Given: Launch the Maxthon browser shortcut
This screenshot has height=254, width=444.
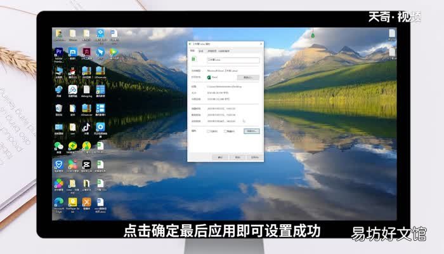Looking at the screenshot, I should click(73, 53).
